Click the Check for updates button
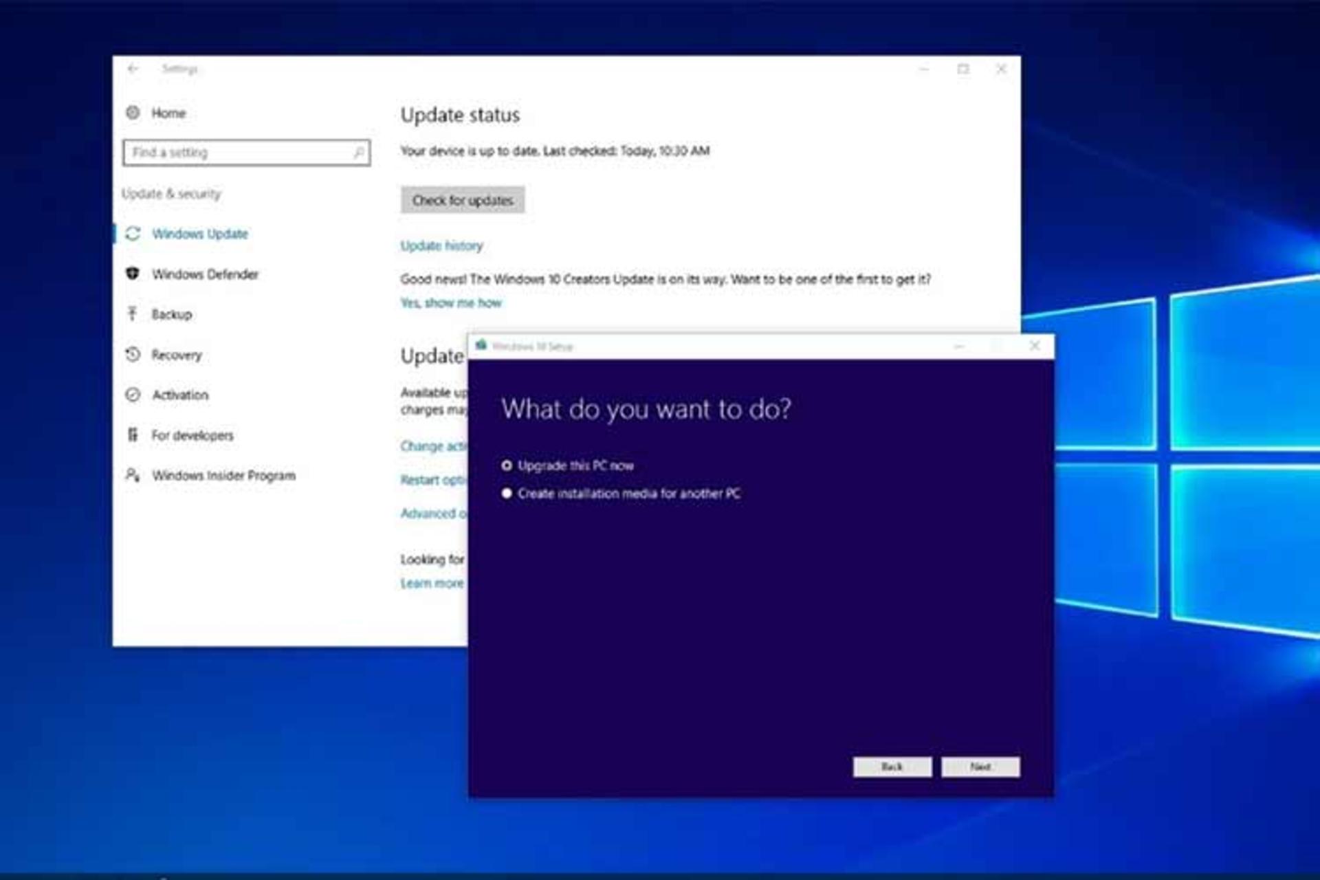The width and height of the screenshot is (1320, 880). 463,200
